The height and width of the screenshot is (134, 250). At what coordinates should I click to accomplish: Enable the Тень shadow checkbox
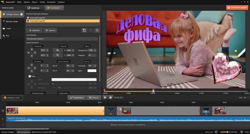click(30, 76)
